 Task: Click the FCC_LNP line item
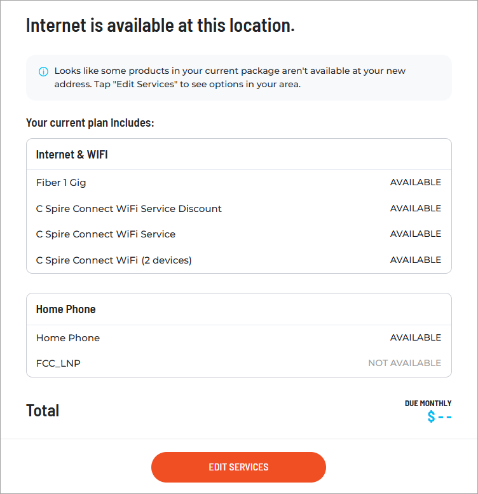(58, 363)
